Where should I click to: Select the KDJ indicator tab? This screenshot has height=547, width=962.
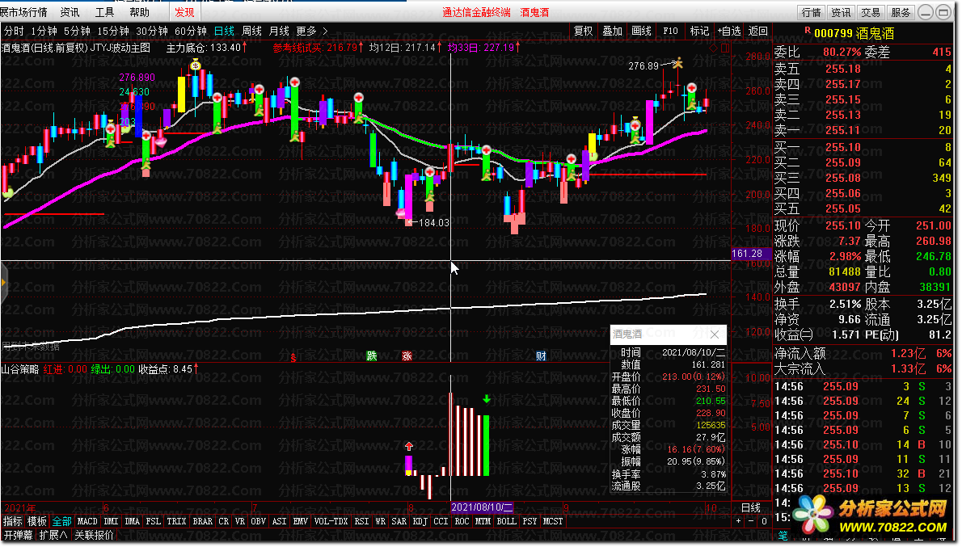pyautogui.click(x=420, y=521)
